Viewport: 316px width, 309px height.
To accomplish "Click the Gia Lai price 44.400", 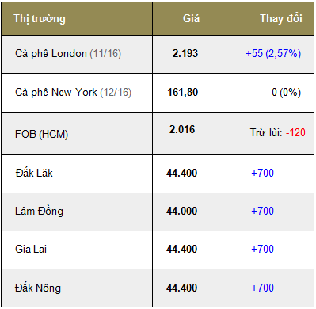I will [x=182, y=249].
